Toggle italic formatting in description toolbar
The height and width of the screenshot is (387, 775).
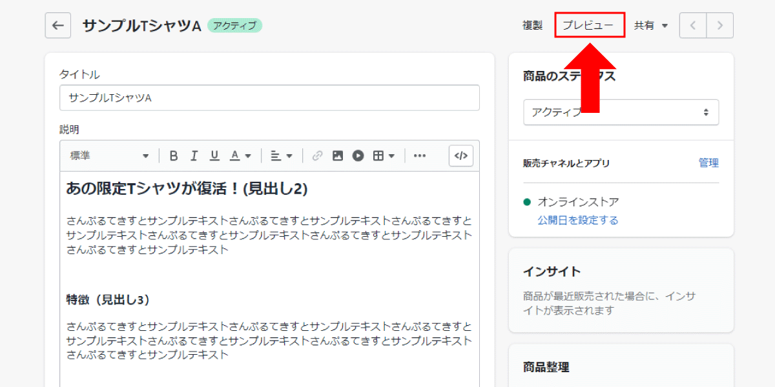194,155
